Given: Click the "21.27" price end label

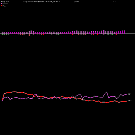Looking at the screenshot, I should [x=130, y=101].
